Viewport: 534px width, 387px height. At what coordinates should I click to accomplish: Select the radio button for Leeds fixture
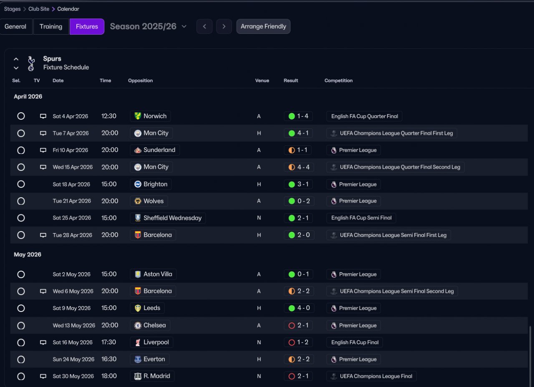coord(21,308)
